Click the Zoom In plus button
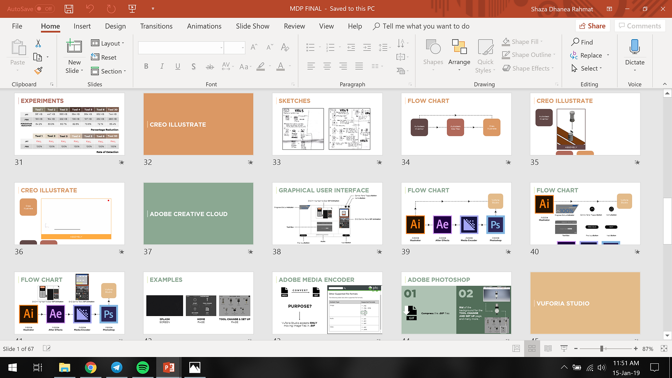This screenshot has width=672, height=378. pyautogui.click(x=636, y=349)
